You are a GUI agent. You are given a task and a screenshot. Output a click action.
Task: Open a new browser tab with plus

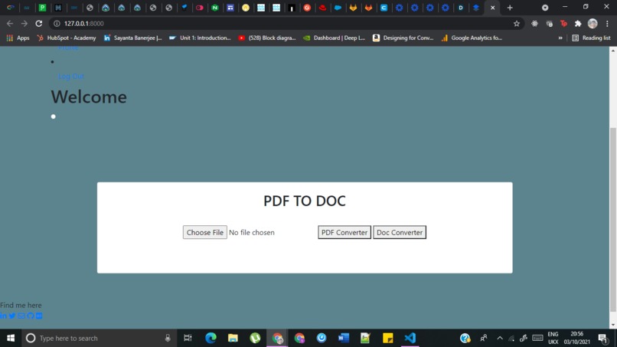(510, 8)
